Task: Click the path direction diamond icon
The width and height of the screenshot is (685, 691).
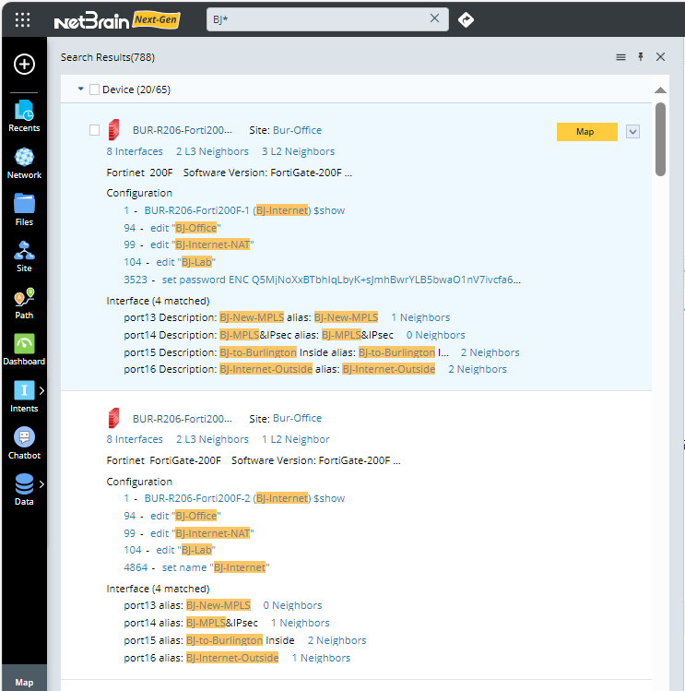Action: [466, 19]
